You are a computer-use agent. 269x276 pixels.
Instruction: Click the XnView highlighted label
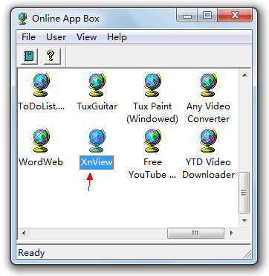point(97,162)
